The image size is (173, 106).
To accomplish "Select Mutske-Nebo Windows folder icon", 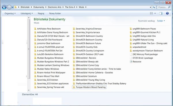I will pos(35,69).
